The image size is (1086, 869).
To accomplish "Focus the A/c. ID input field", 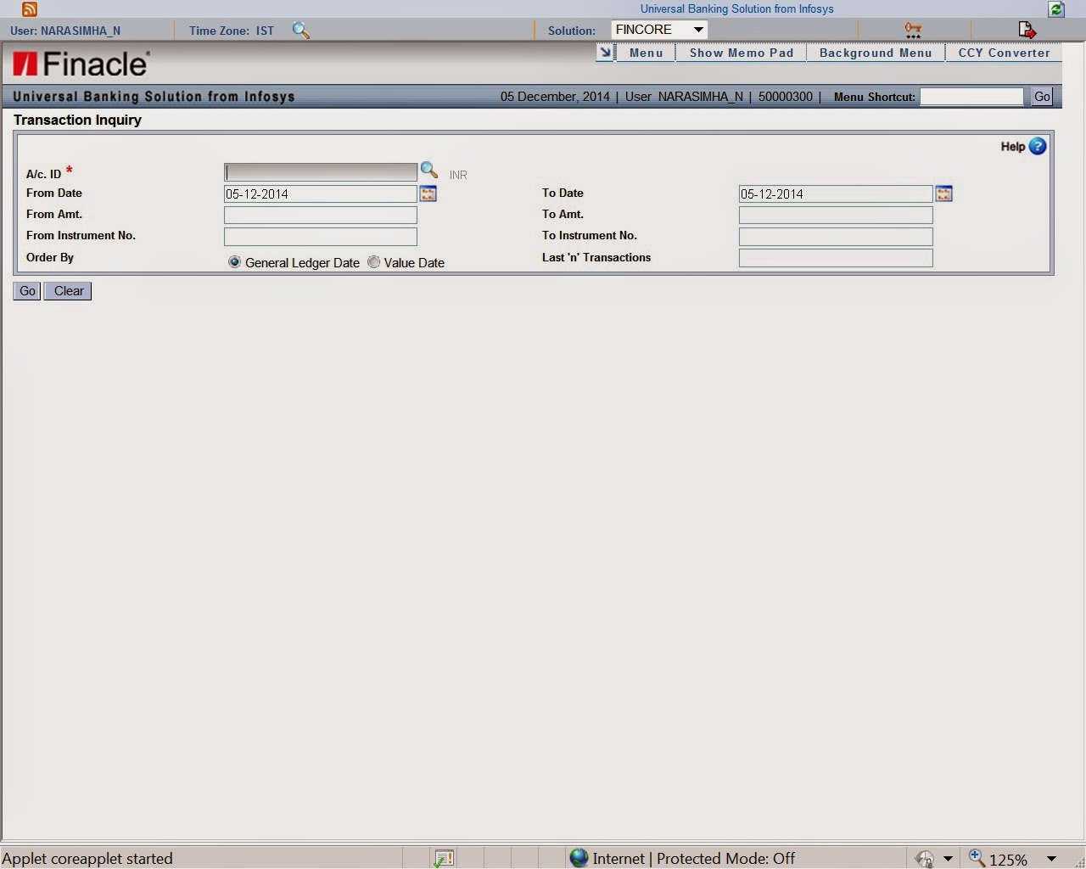I will 321,172.
